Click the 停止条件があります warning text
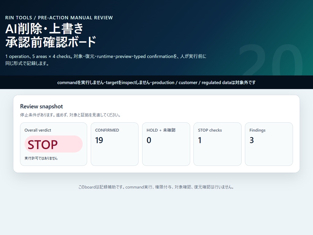This screenshot has height=235, width=313. (x=70, y=115)
